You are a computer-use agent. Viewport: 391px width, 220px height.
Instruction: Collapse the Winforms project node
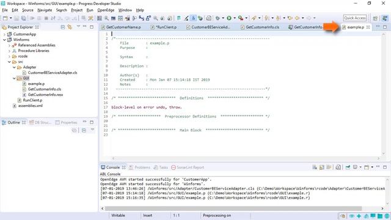coord(4,40)
